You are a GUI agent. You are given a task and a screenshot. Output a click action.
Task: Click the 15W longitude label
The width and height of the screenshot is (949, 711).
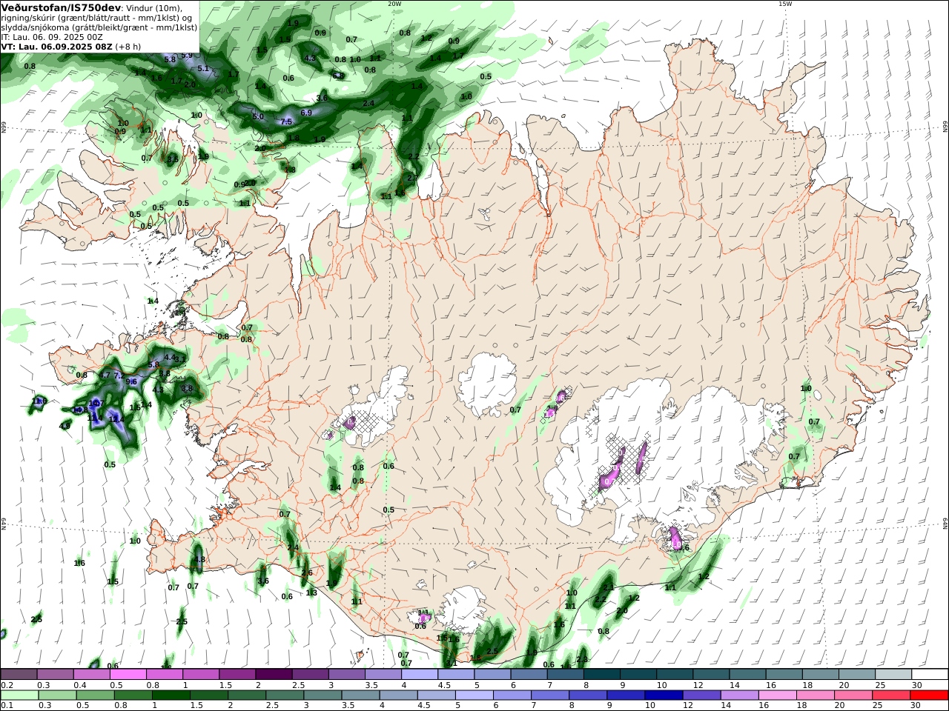785,4
